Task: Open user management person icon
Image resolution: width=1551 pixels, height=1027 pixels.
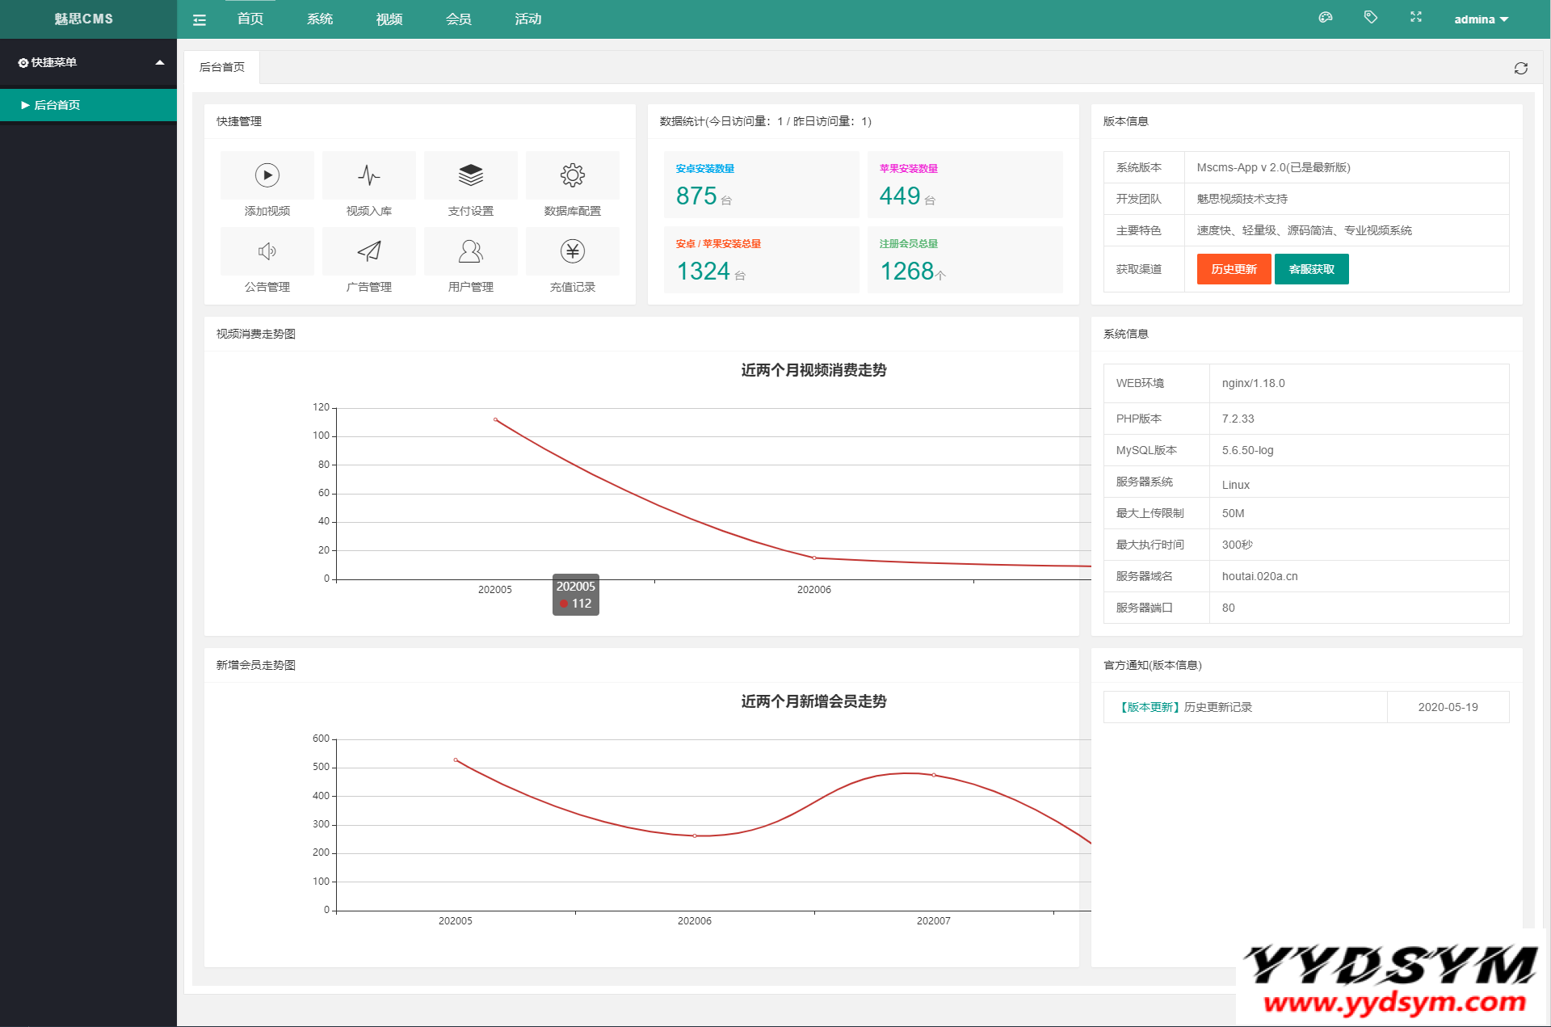Action: pyautogui.click(x=471, y=251)
